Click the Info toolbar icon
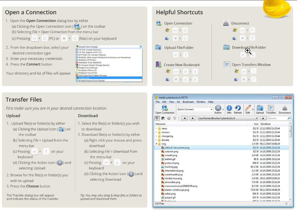Viewport: 297px width, 210px height. (x=229, y=108)
